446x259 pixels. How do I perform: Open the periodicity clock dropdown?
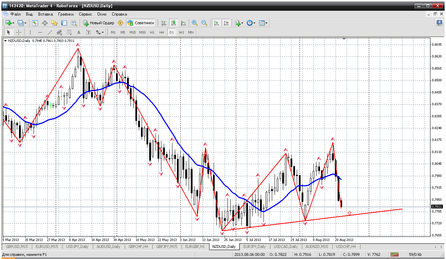point(251,23)
